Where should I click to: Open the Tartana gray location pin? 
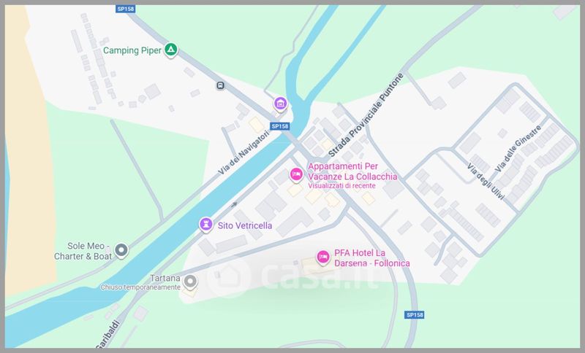190,282
